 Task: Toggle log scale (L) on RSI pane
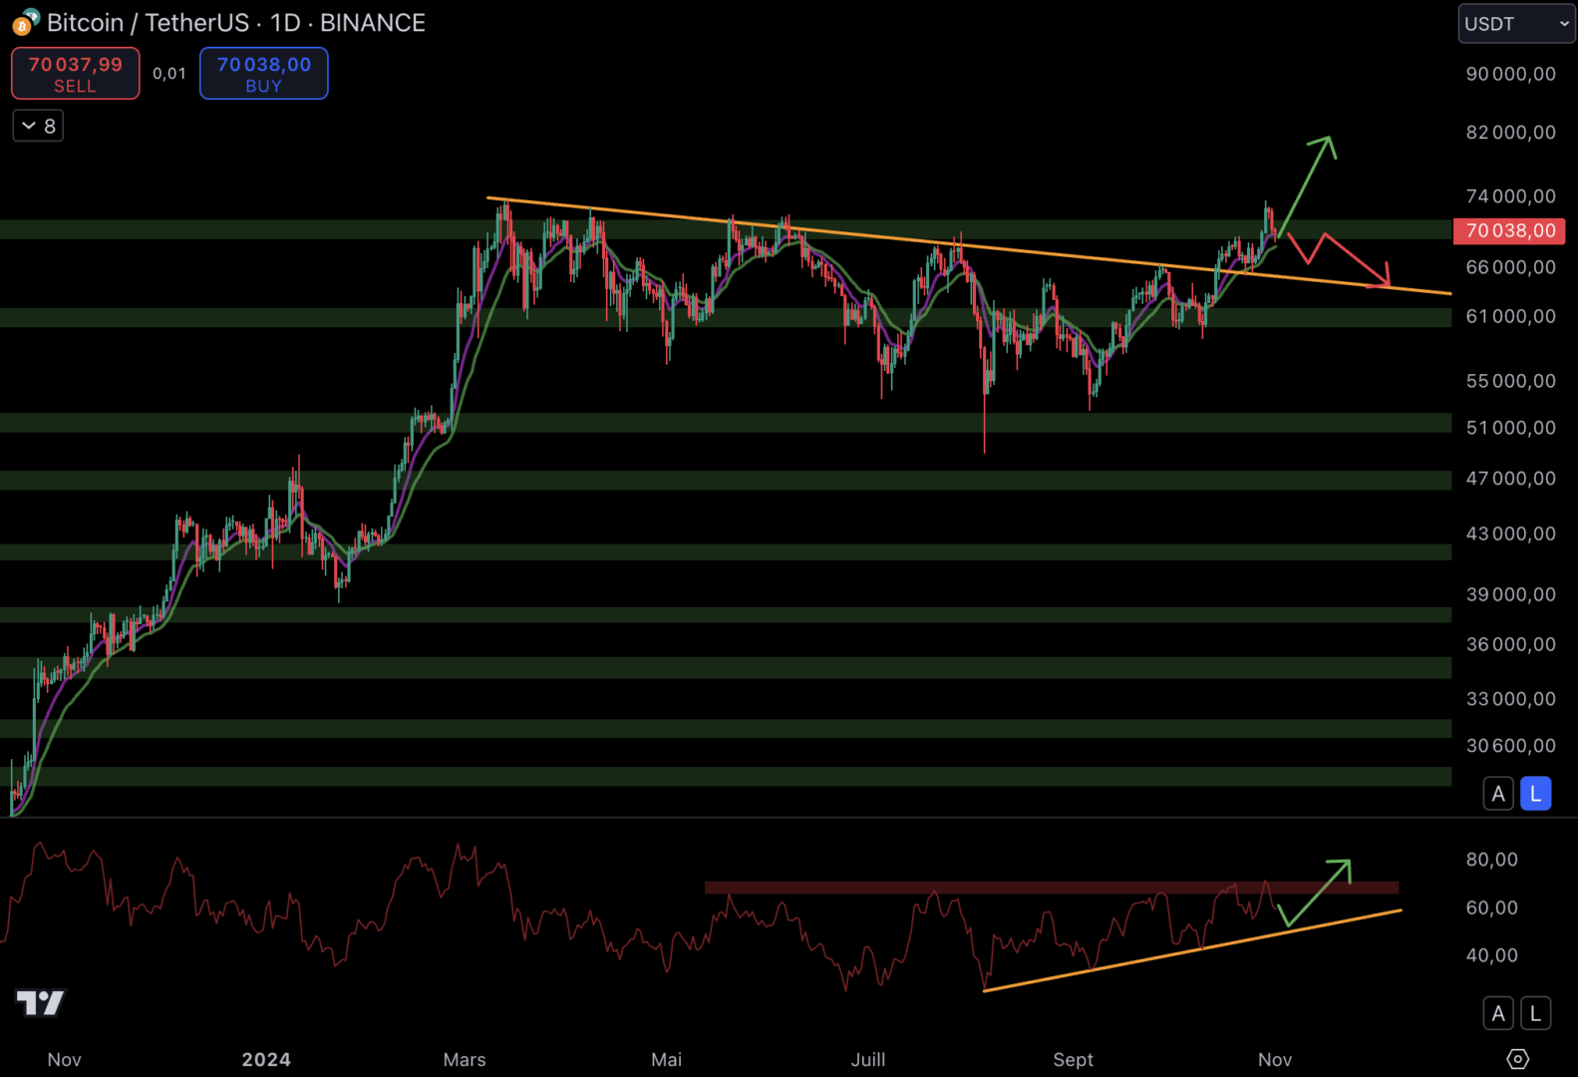point(1535,1014)
